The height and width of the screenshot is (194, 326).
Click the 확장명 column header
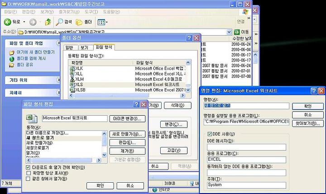101,62
